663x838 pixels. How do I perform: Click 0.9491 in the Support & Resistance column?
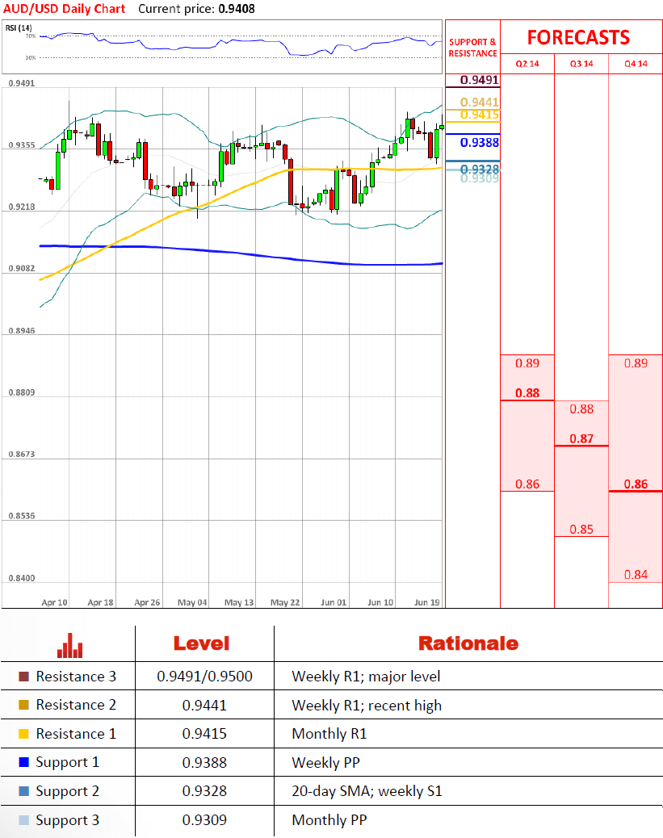click(x=480, y=80)
